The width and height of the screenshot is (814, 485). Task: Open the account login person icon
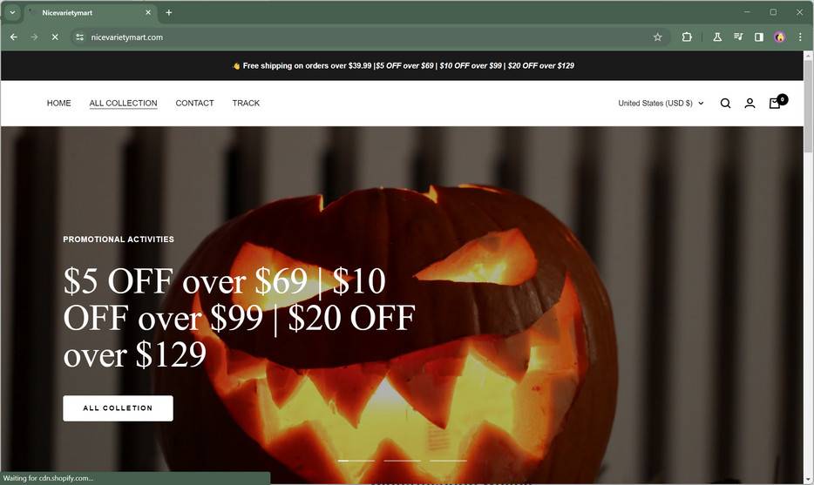coord(750,104)
